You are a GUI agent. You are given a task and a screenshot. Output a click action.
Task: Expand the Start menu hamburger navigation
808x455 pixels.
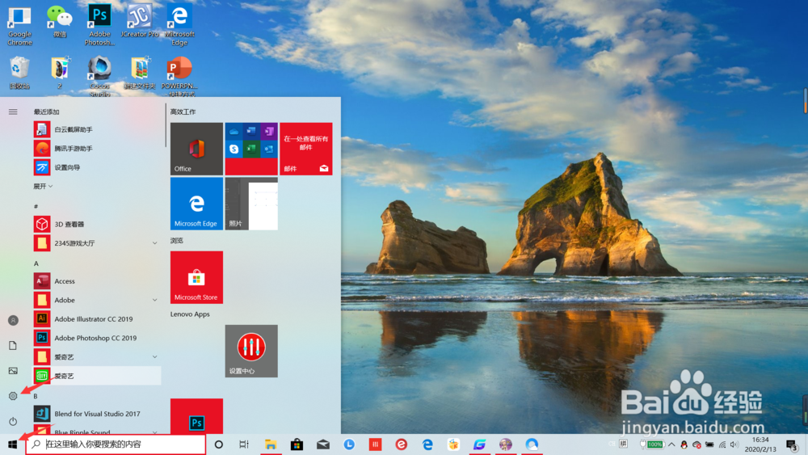[x=13, y=112]
